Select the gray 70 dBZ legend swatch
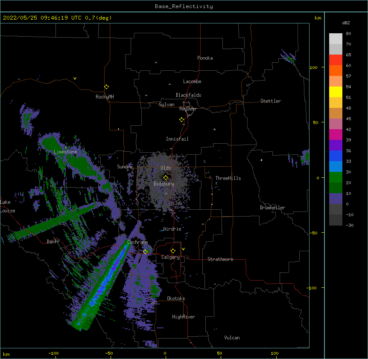Viewport: 368px width, 359px height. coord(336,49)
